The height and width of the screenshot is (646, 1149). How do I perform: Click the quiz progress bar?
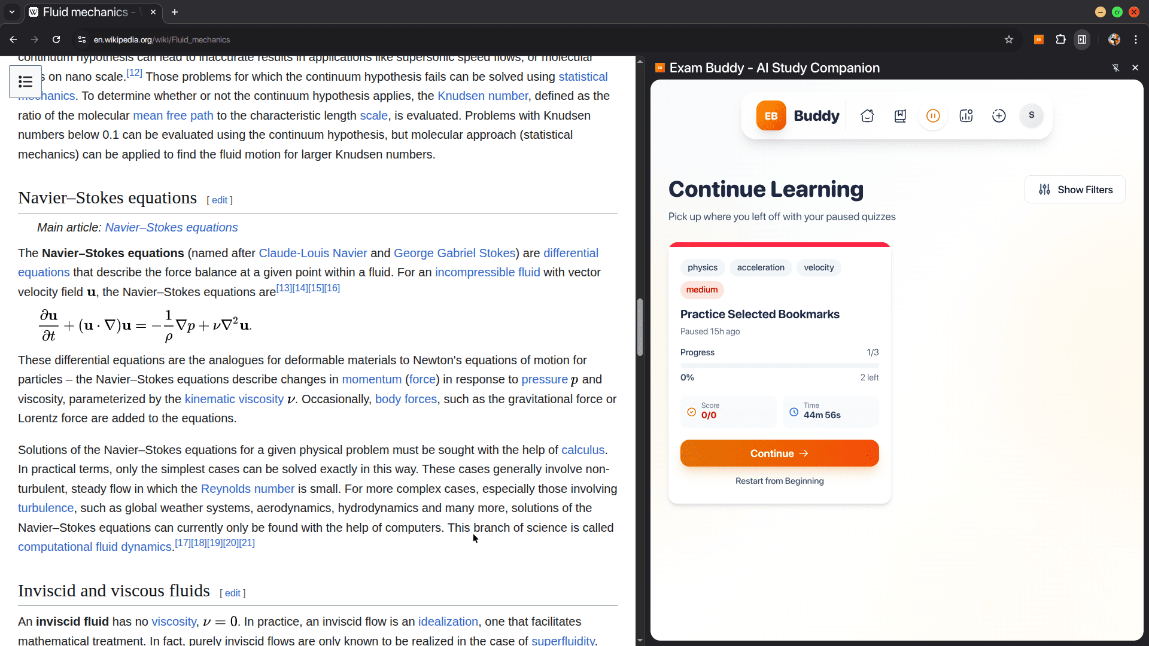[779, 365]
